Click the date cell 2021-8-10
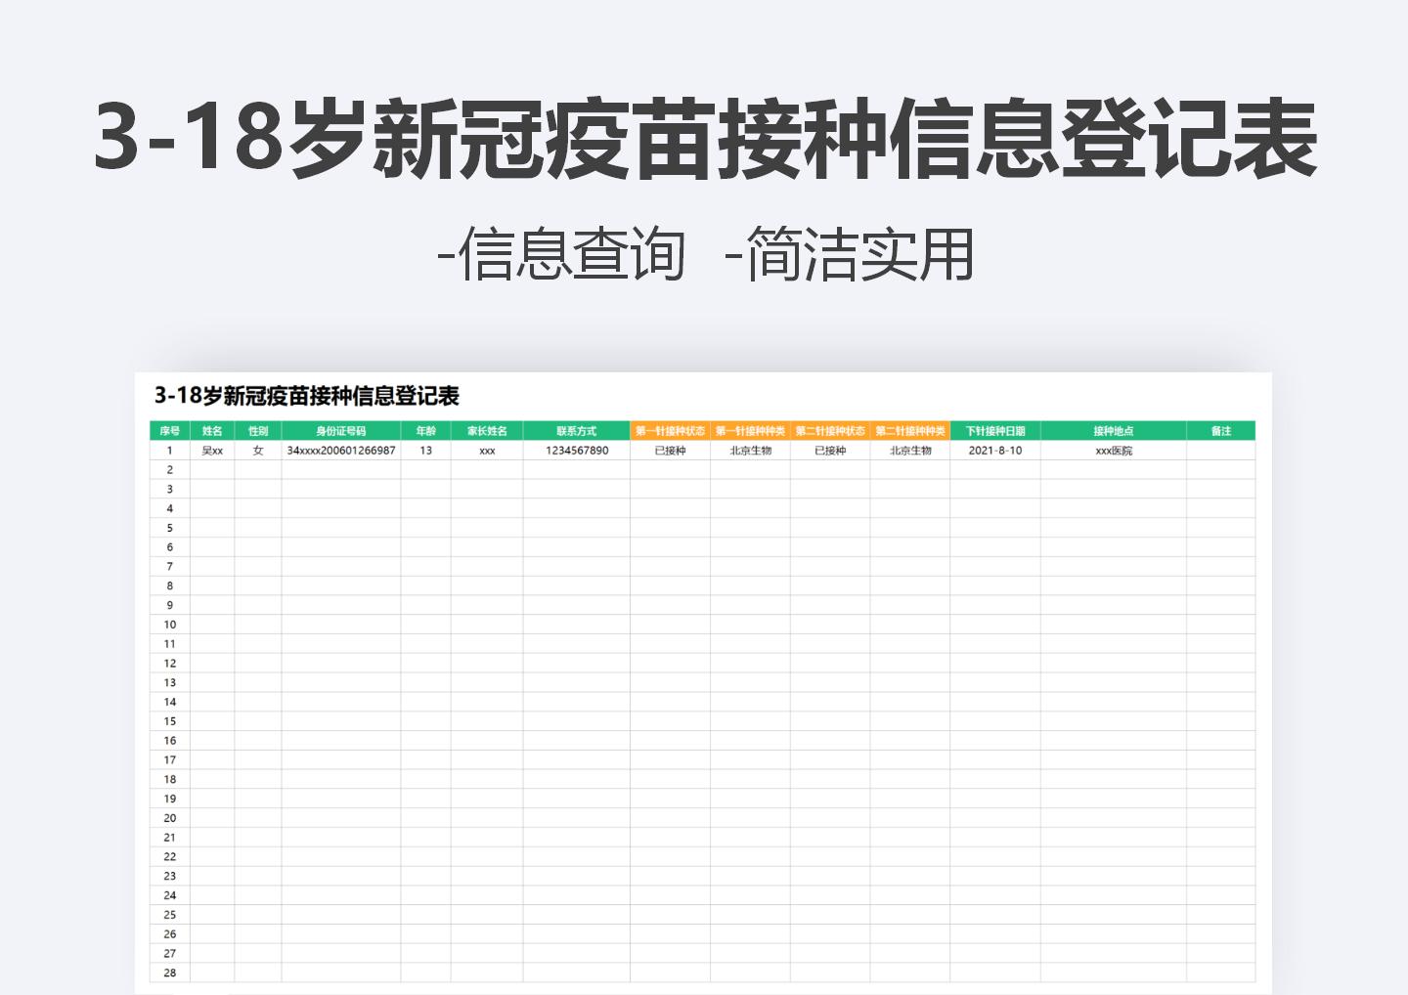Viewport: 1408px width, 995px height. [995, 451]
